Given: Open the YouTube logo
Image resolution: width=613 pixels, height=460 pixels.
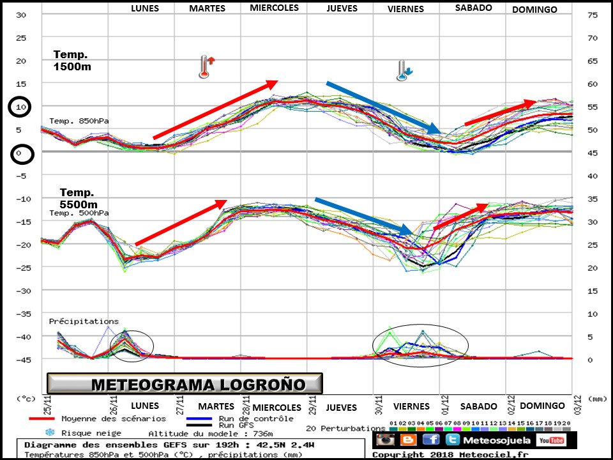Looking at the screenshot, I should pos(551,440).
